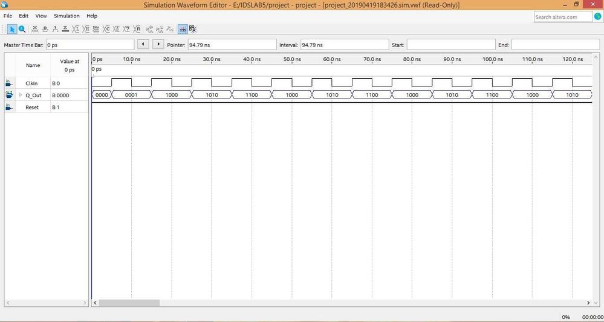The image size is (604, 322).
Task: Move time bar to previous transition
Action: click(x=143, y=45)
